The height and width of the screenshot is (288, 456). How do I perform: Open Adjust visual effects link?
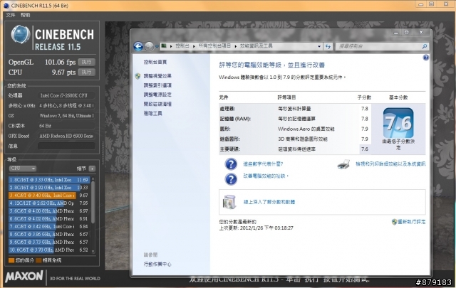coord(157,76)
